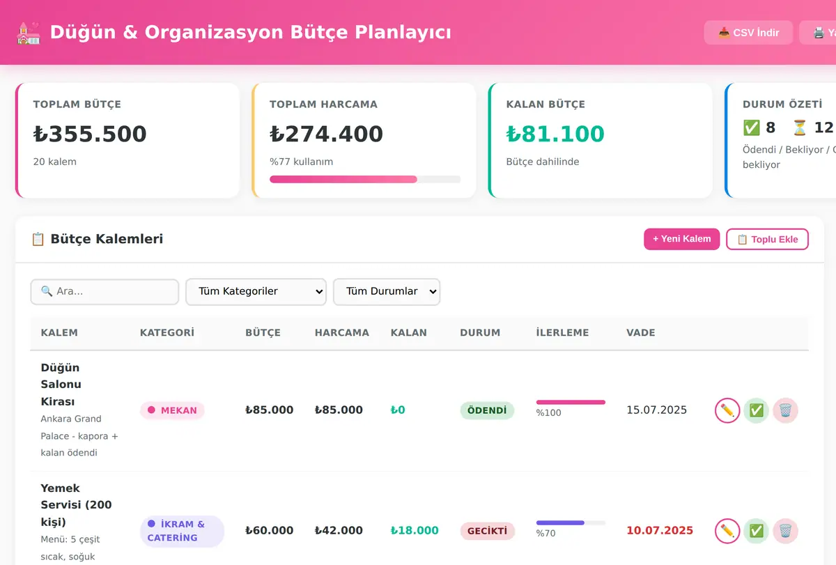Screen dimensions: 836x565
Task: Sort by the KALEM column header
Action: point(59,333)
